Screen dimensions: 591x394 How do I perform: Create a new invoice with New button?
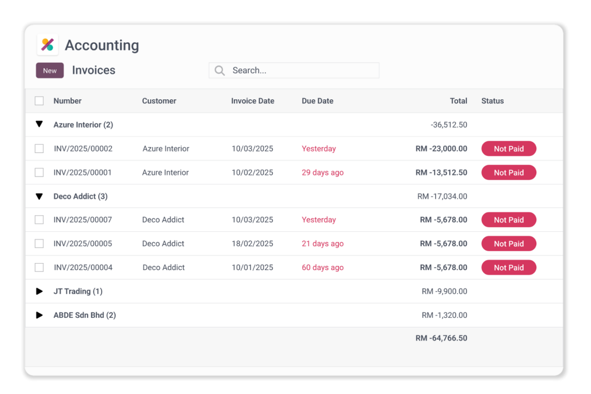(x=50, y=70)
